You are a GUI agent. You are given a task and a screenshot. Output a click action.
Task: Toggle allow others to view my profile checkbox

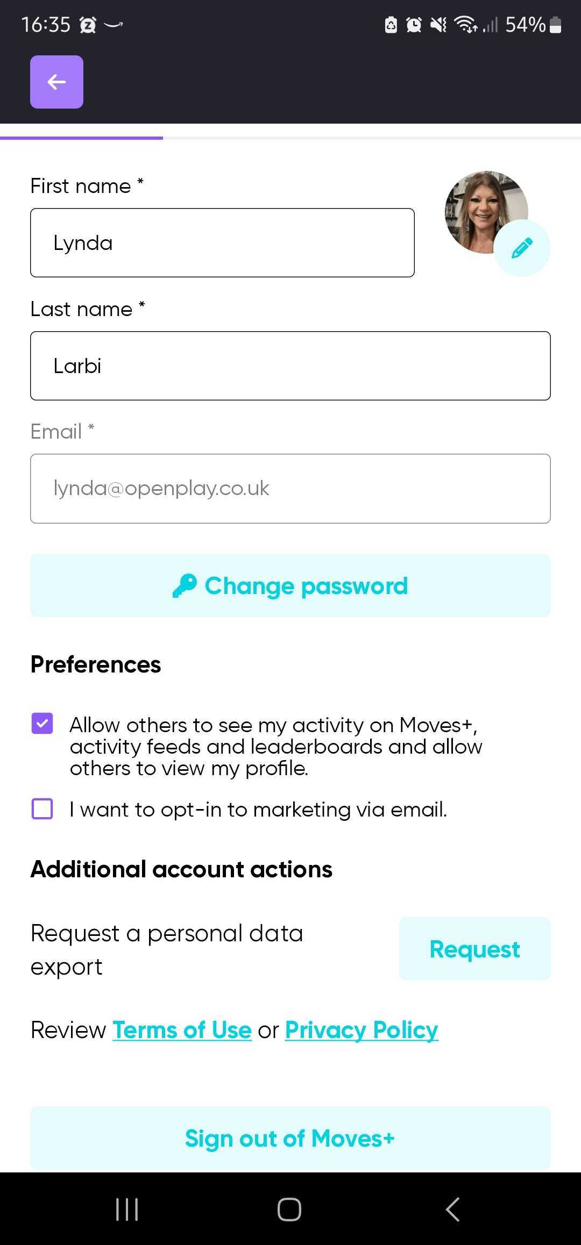coord(42,724)
